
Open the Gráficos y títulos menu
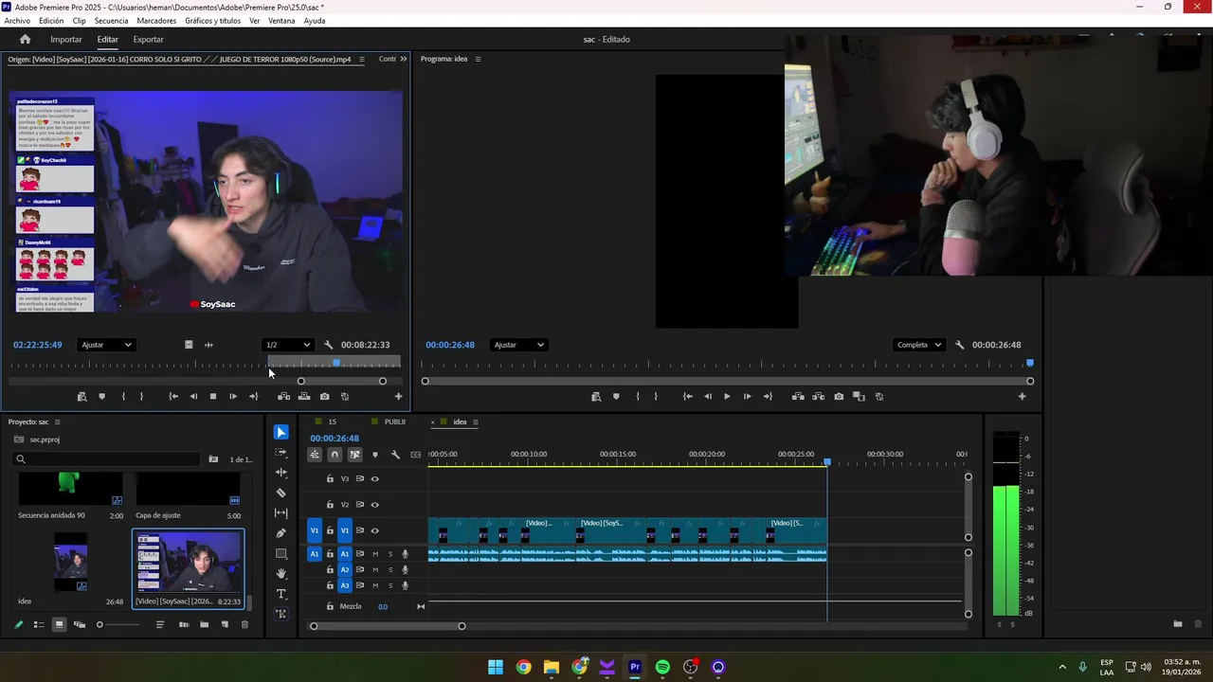[212, 21]
